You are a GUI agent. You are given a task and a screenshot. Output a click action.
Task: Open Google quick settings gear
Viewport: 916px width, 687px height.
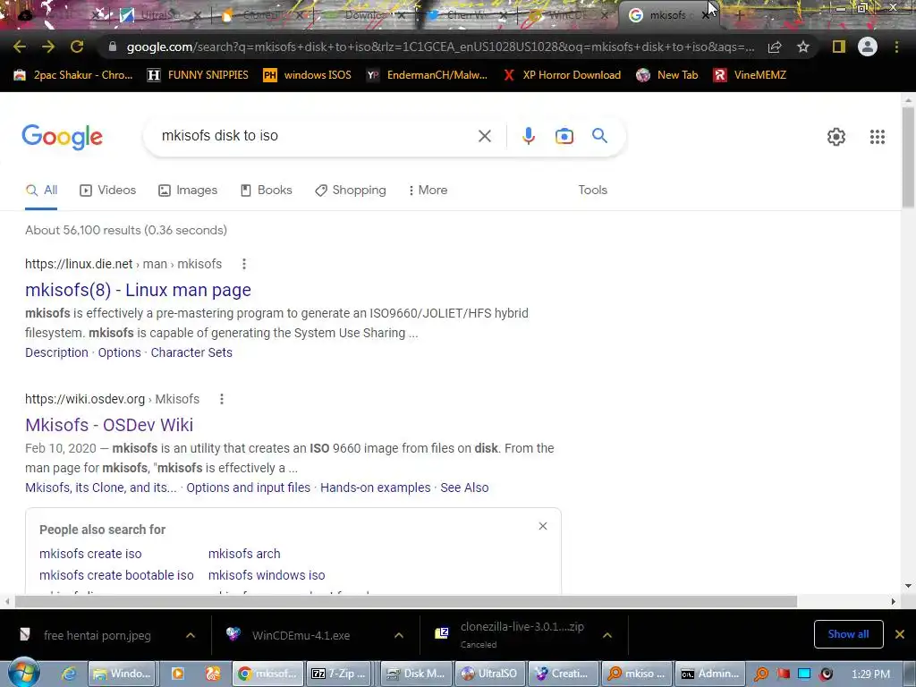click(x=836, y=137)
